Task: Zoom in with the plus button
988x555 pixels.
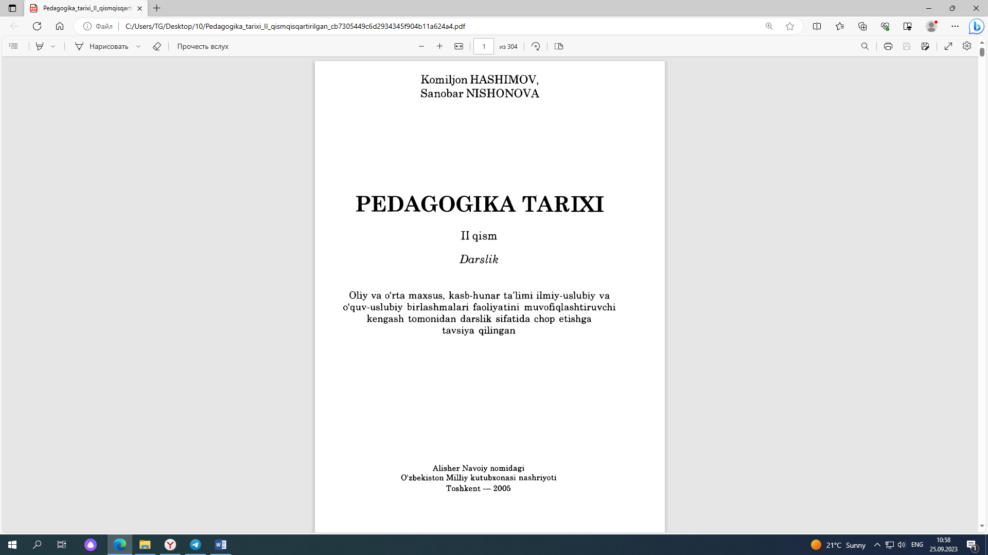Action: point(440,46)
